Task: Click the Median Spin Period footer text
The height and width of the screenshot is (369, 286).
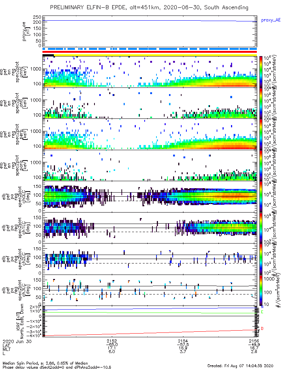Action: pyautogui.click(x=45, y=363)
